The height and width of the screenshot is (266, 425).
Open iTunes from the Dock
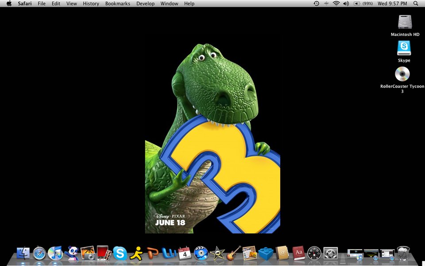pyautogui.click(x=55, y=253)
